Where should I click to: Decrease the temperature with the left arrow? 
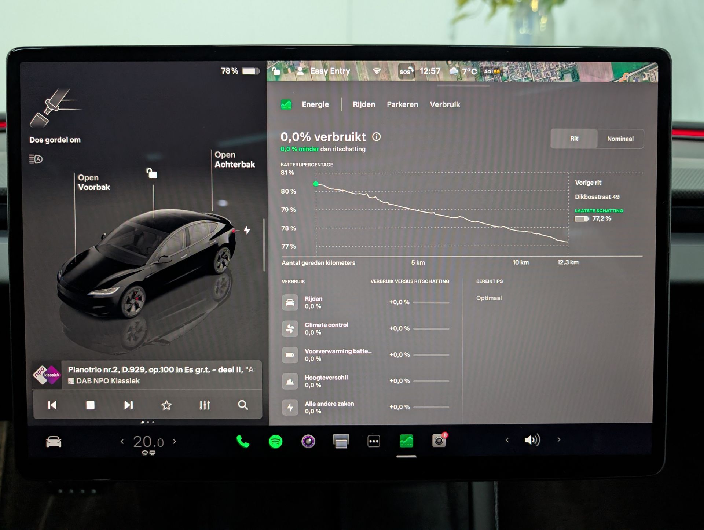pyautogui.click(x=122, y=441)
